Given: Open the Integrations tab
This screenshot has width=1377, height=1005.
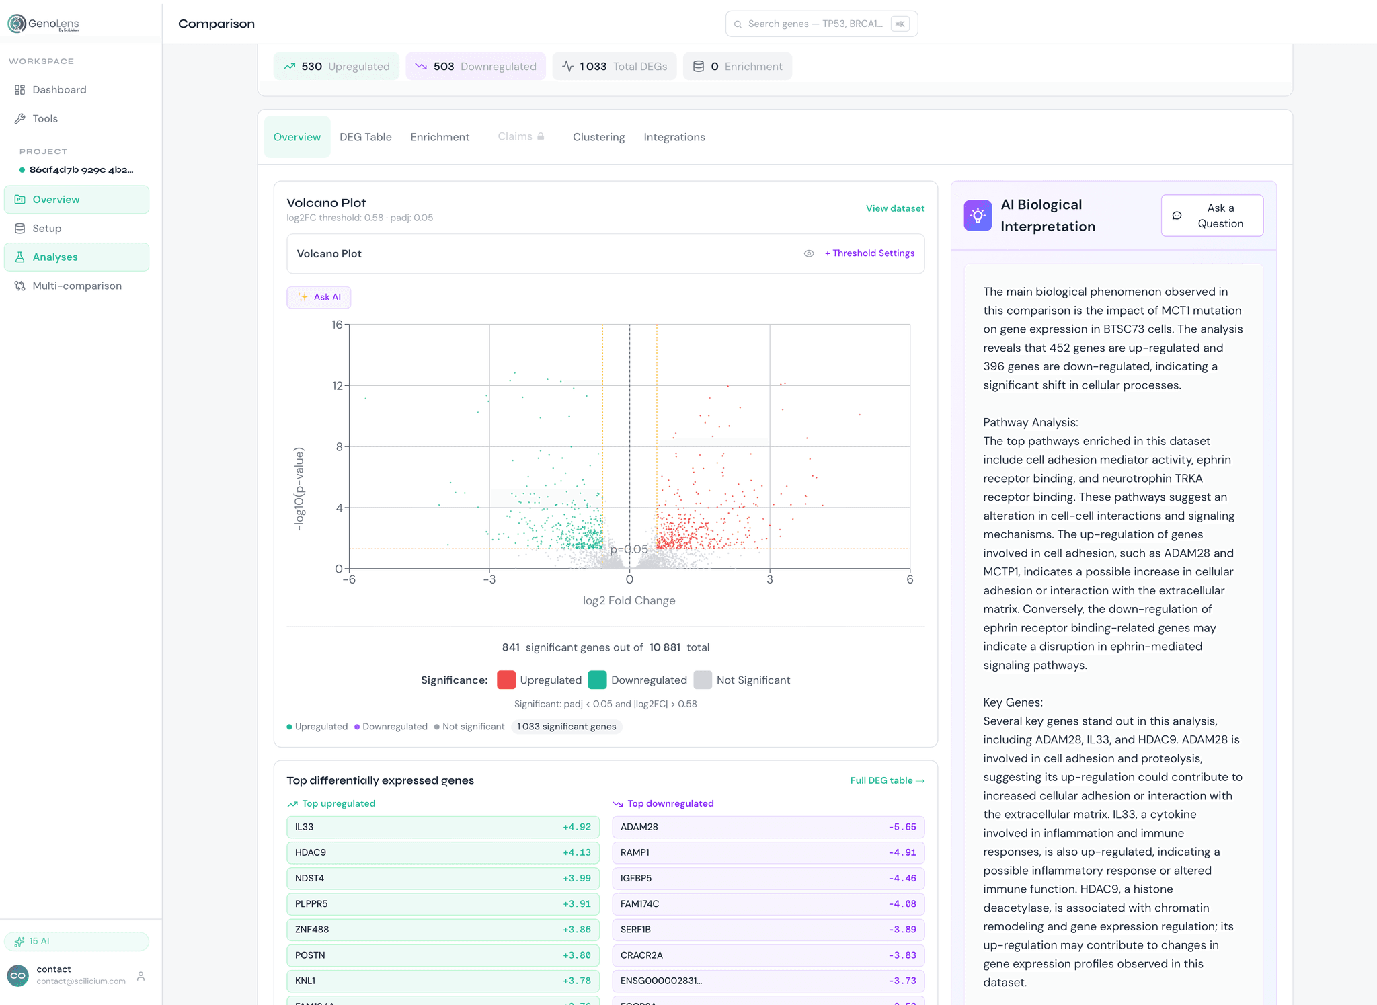Looking at the screenshot, I should click(674, 137).
